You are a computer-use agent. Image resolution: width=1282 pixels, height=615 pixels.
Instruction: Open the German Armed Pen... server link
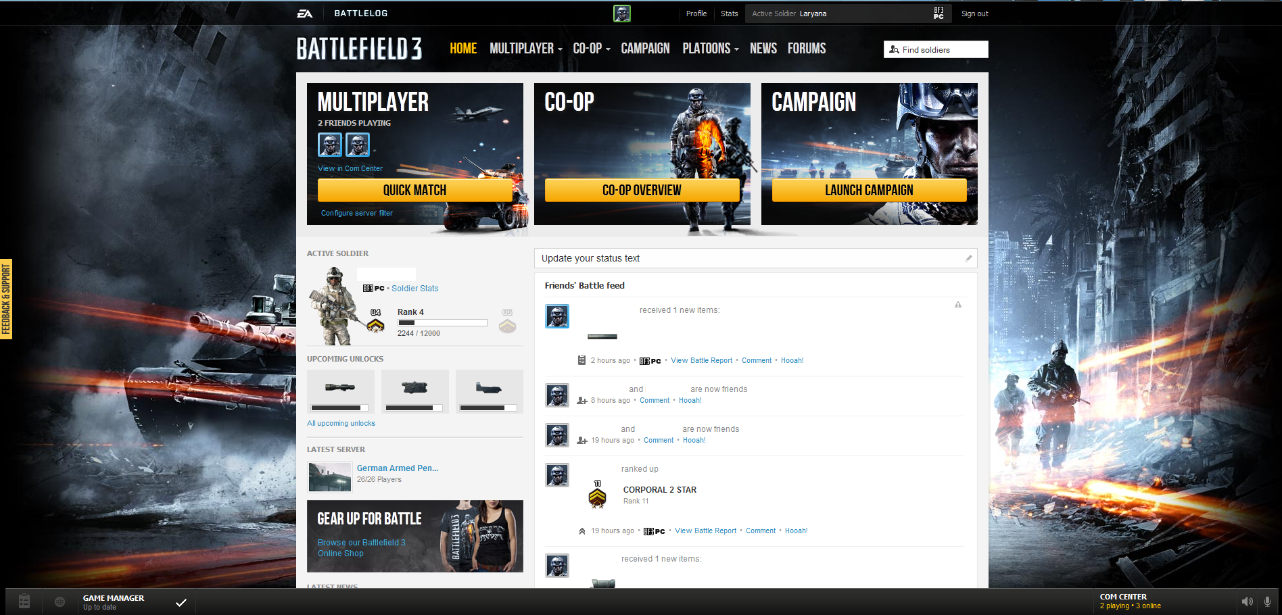(398, 468)
